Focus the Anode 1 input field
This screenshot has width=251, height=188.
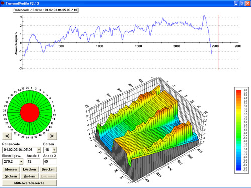click(33, 161)
